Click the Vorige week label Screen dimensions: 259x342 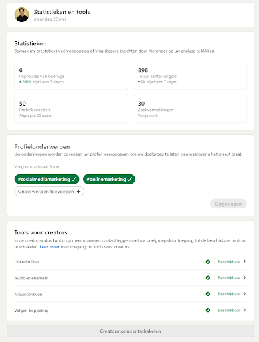(x=148, y=116)
